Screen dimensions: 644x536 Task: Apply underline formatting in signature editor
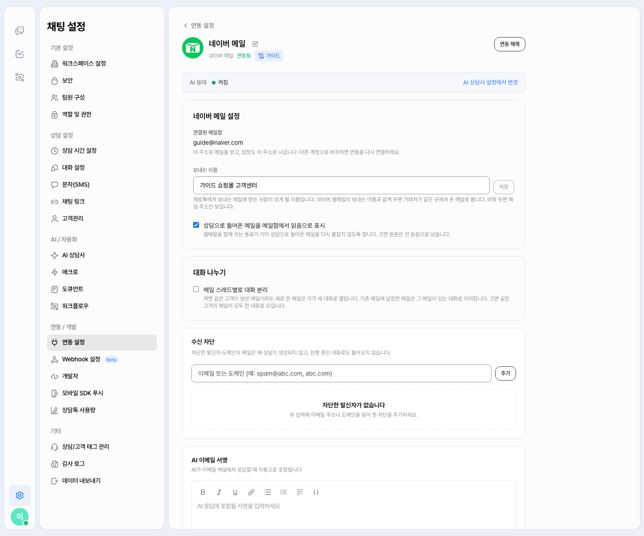(235, 492)
